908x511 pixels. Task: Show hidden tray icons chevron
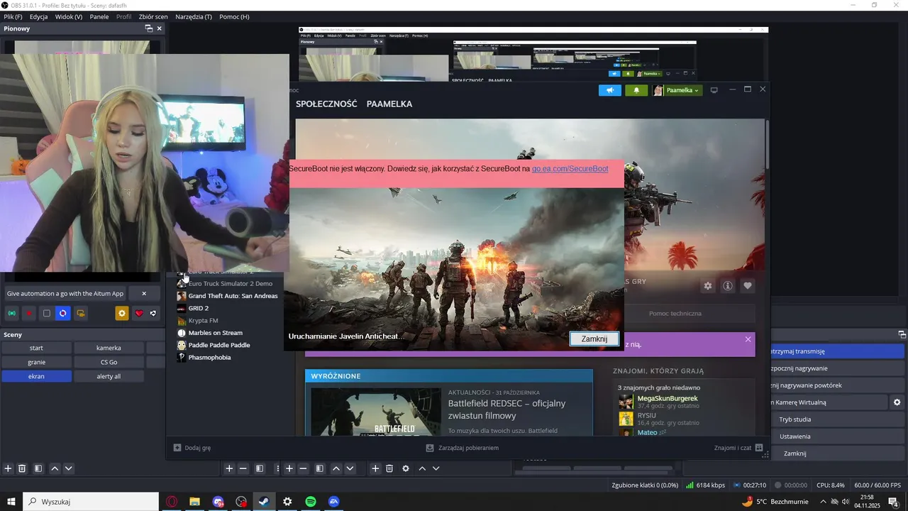click(x=823, y=502)
